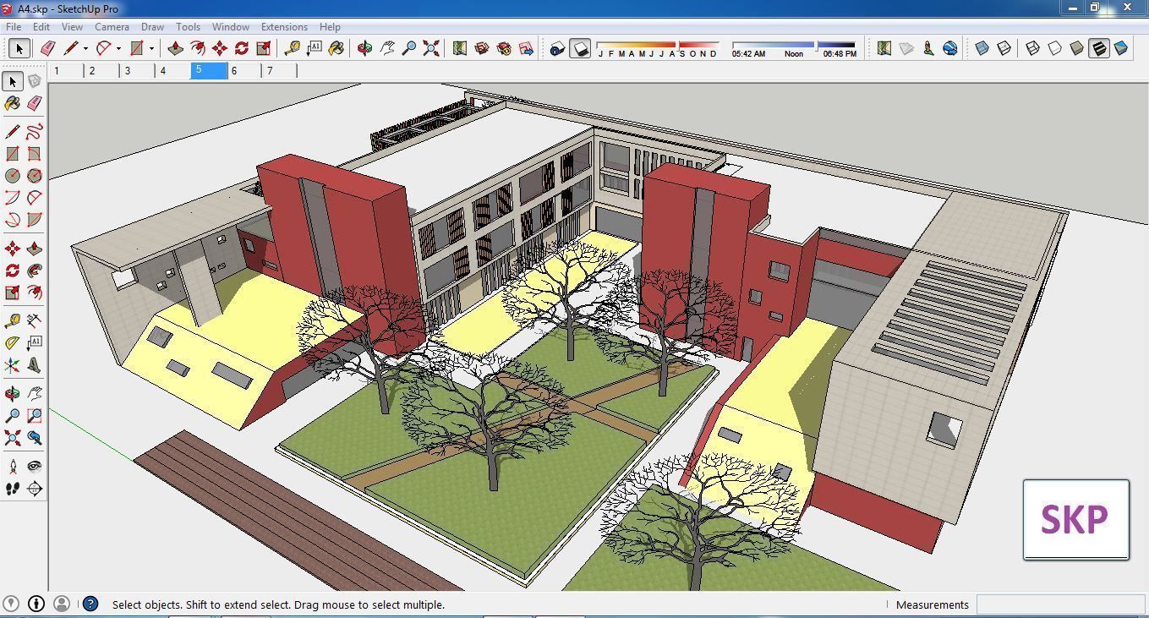Image resolution: width=1149 pixels, height=618 pixels.
Task: Select 3D Text tool in left toolbar
Action: point(34,365)
